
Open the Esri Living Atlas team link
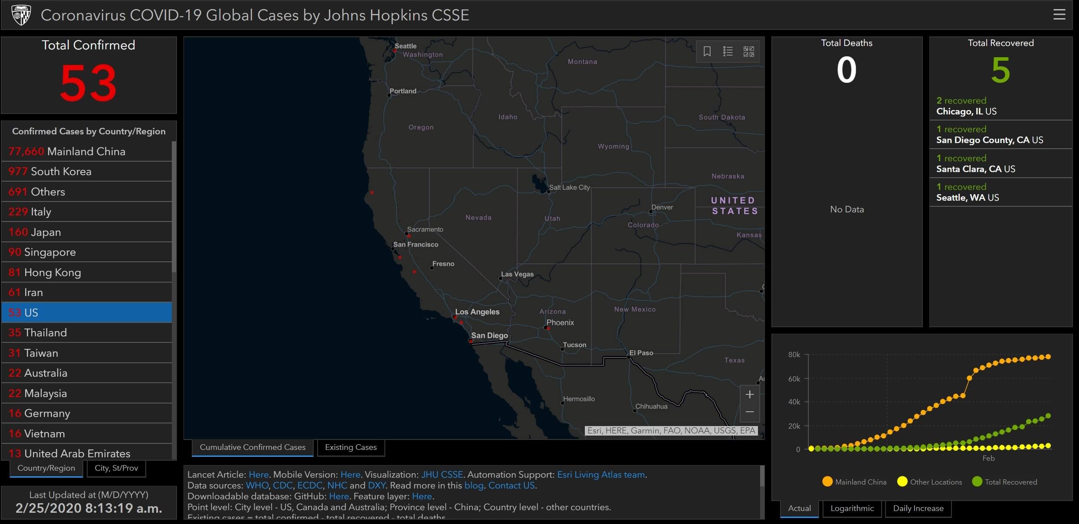coord(600,475)
